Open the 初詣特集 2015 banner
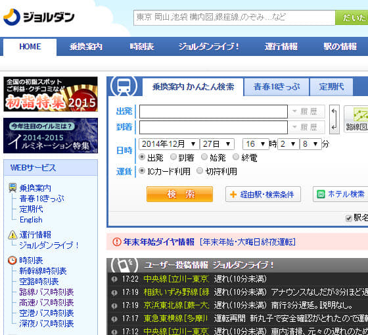This screenshot has width=368, height=335. click(51, 94)
